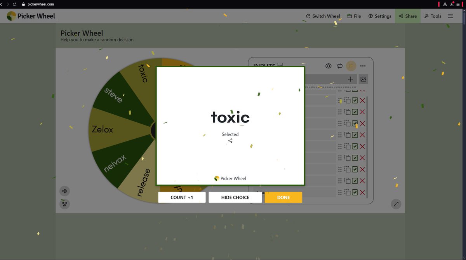Click the add image input icon
The width and height of the screenshot is (466, 260).
click(x=363, y=79)
